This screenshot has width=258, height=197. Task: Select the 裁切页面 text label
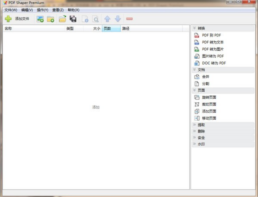click(x=209, y=104)
